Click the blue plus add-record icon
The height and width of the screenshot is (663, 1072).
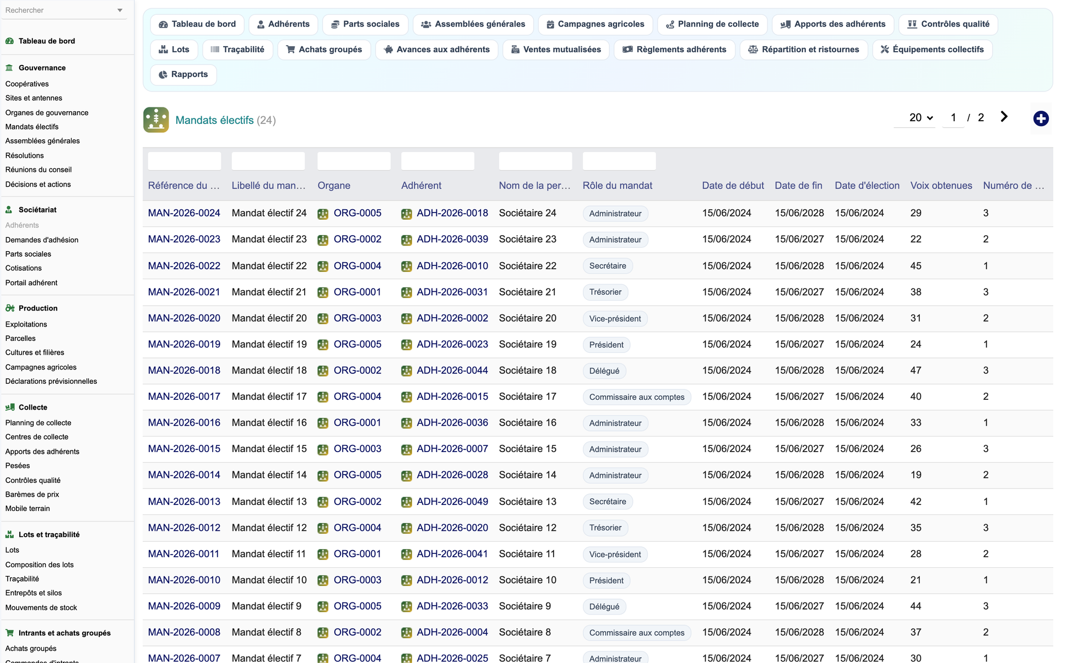1041,118
